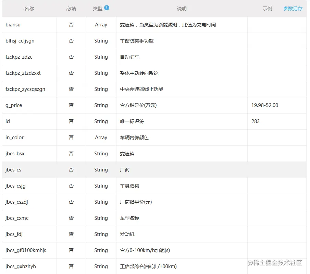Click String type in jbcs_cs row

click(x=101, y=170)
